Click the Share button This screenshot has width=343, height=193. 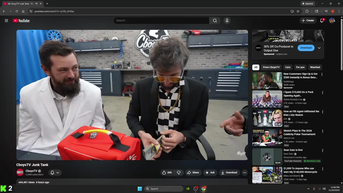coord(193,173)
